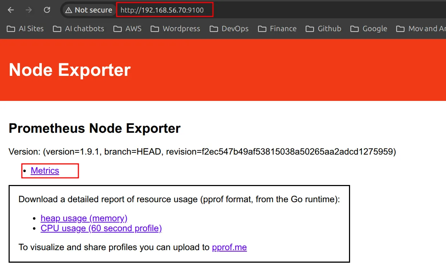Open the Not secure site info badge
The height and width of the screenshot is (263, 446).
[88, 10]
